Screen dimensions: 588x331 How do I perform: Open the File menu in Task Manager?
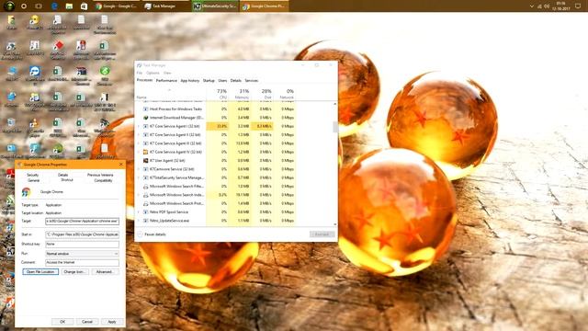click(x=140, y=73)
